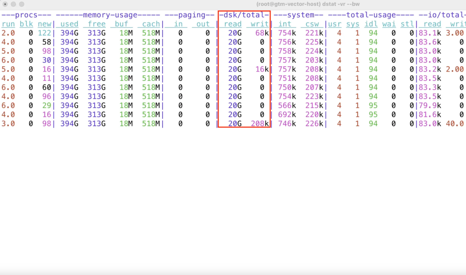Click the 226k context switch value
The width and height of the screenshot is (466, 275).
[314, 124]
